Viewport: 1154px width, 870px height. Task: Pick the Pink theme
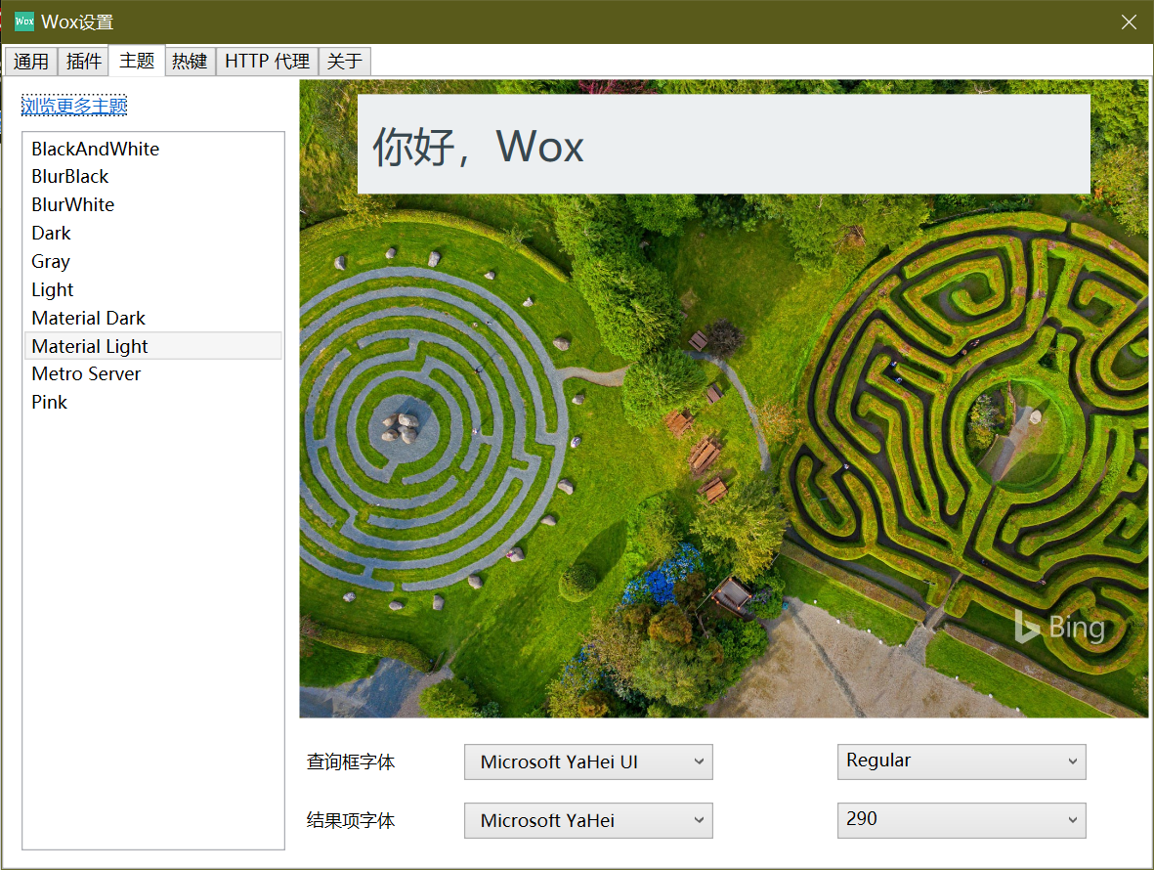[x=153, y=402]
